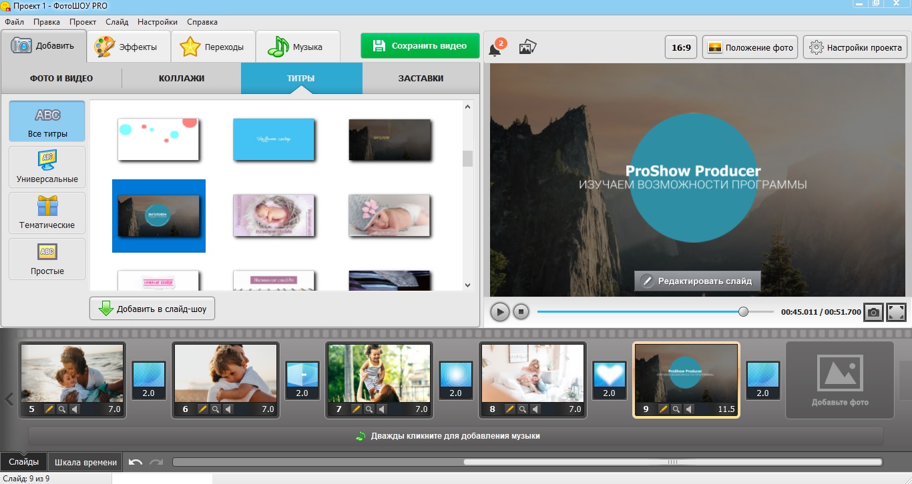Choose Универсальные titles category
This screenshot has height=484, width=912.
47,167
